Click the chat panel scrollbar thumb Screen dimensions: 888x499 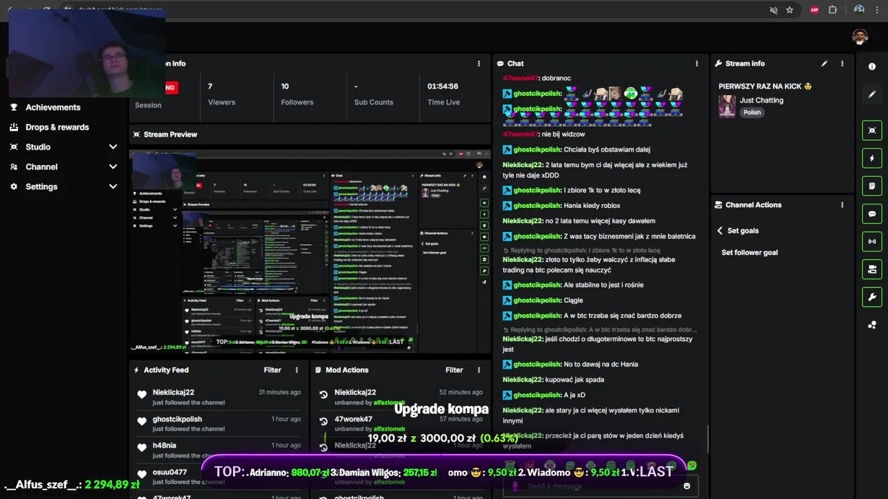pyautogui.click(x=707, y=439)
